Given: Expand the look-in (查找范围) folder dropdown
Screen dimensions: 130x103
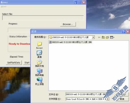Looking at the screenshot, I should pyautogui.click(x=93, y=37).
